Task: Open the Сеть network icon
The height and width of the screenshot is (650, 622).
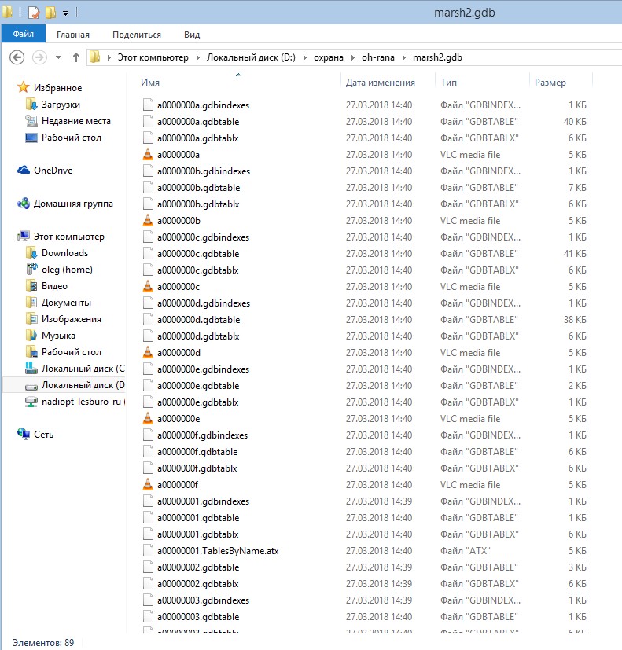Action: pos(24,434)
